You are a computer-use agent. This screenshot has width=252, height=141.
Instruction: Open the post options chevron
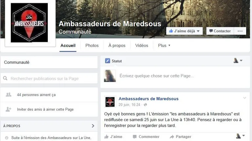(x=244, y=98)
